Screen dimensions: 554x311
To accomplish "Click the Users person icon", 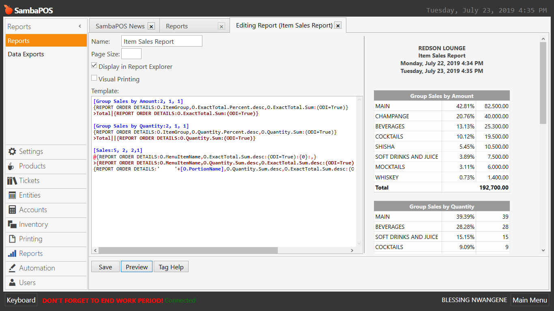I will pyautogui.click(x=12, y=283).
